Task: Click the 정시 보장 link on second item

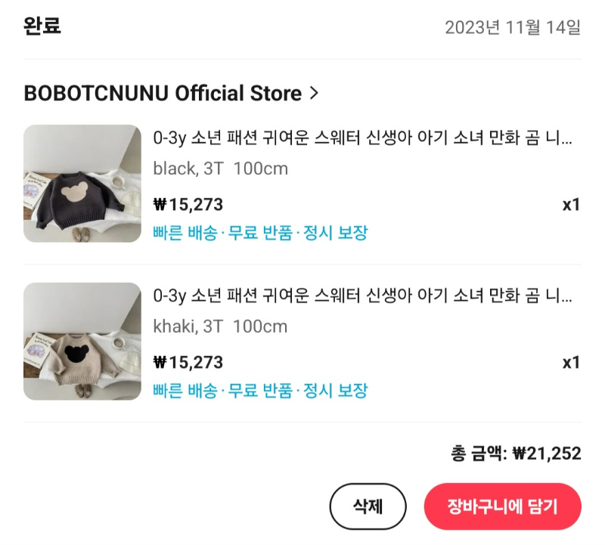Action: click(x=334, y=391)
